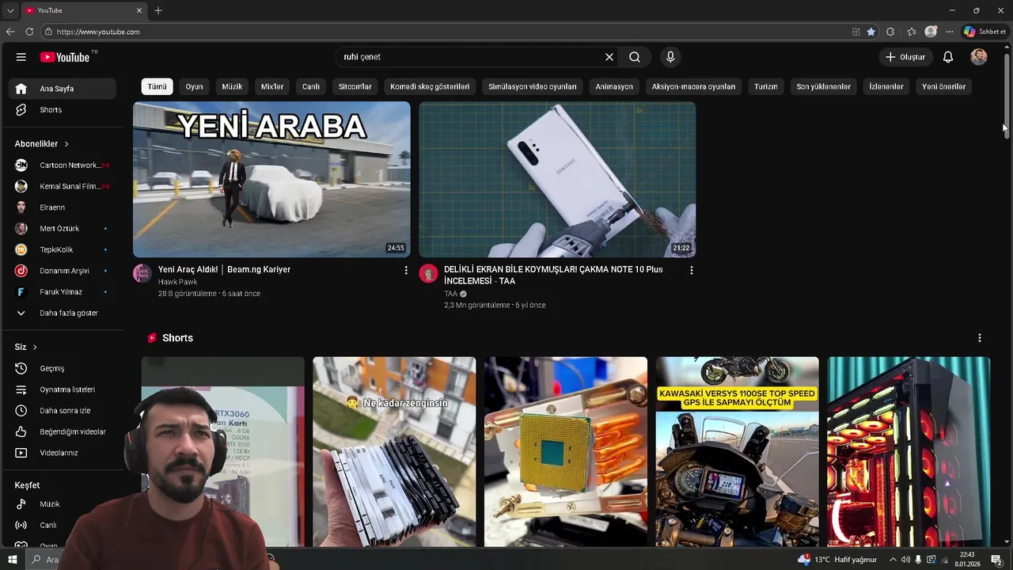The width and height of the screenshot is (1013, 570).
Task: Open options for Yeni Araç Aldım video
Action: [406, 271]
